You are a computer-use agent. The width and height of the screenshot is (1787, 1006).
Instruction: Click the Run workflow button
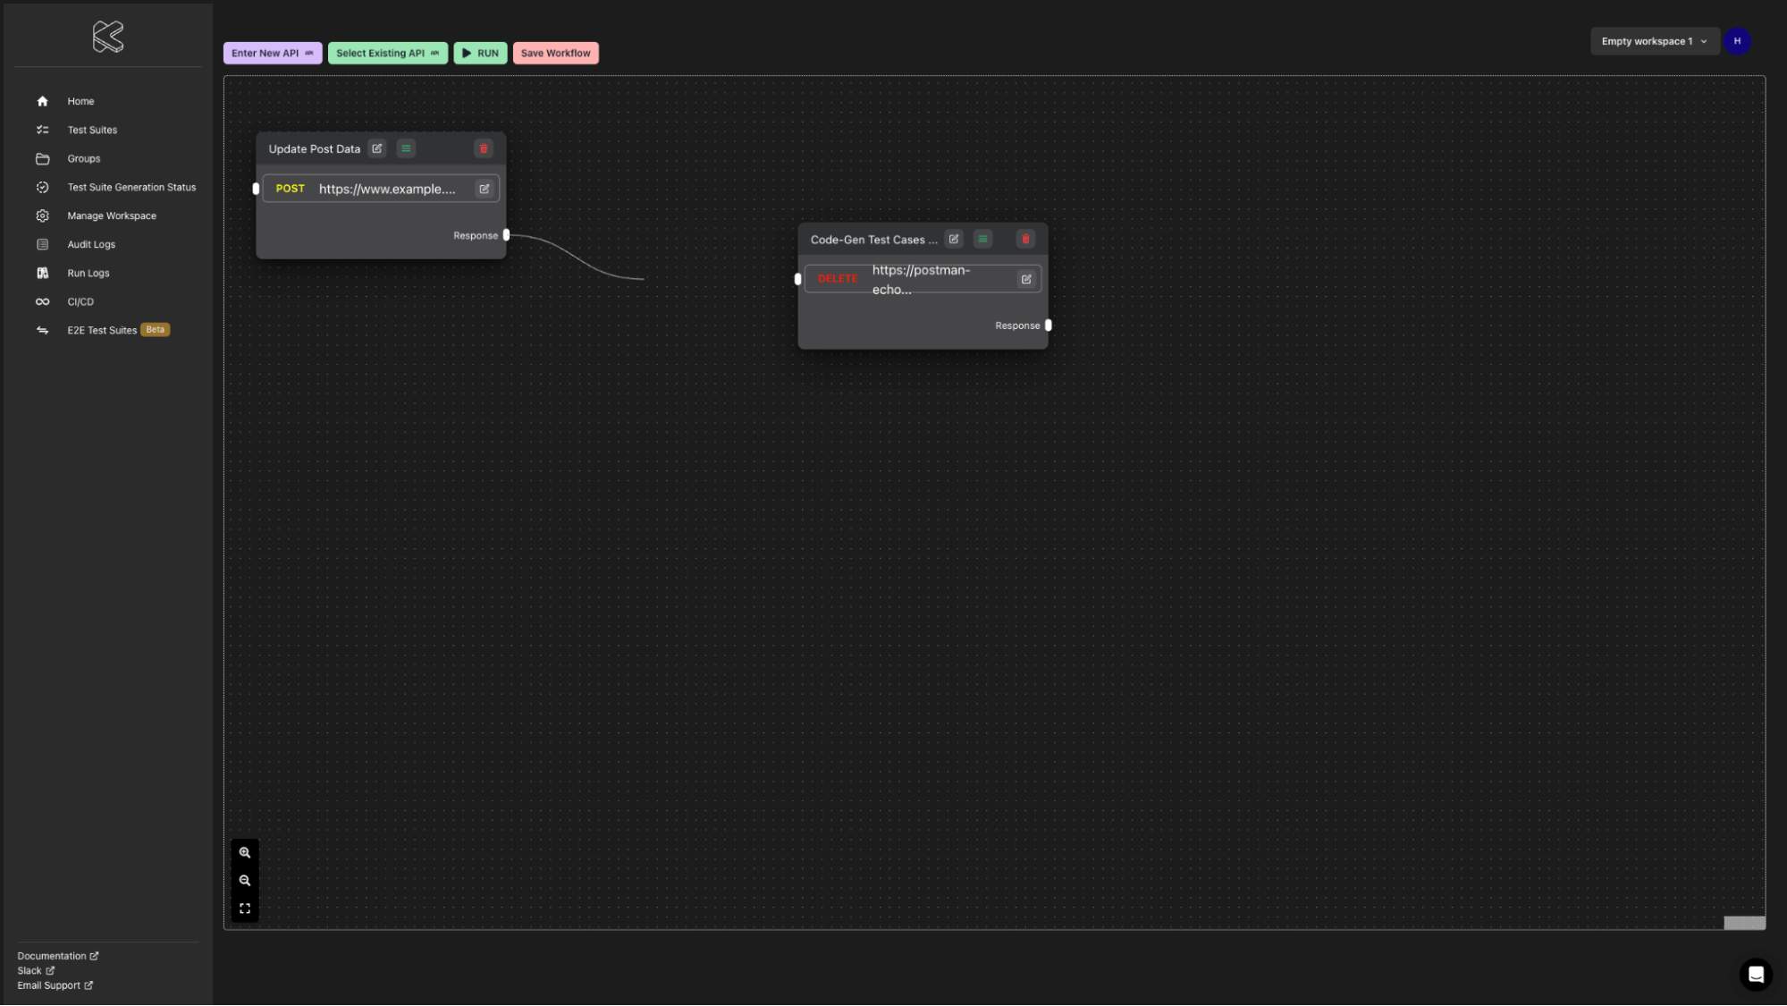tap(480, 53)
